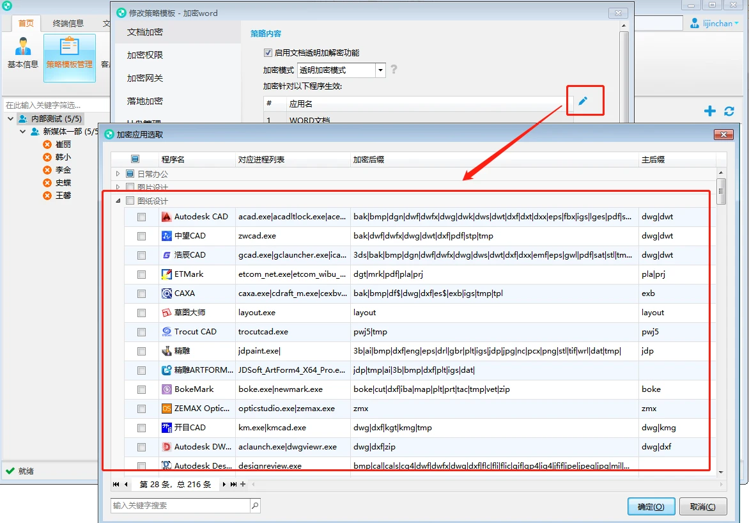Select user 崔丽 in the tree
This screenshot has height=523, width=749.
pyautogui.click(x=63, y=144)
